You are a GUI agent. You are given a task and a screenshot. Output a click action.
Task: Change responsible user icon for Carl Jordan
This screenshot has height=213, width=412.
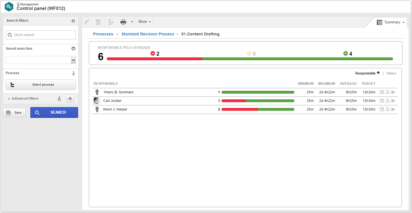pyautogui.click(x=388, y=101)
